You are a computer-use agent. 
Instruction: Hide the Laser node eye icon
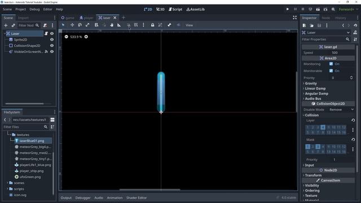click(52, 34)
